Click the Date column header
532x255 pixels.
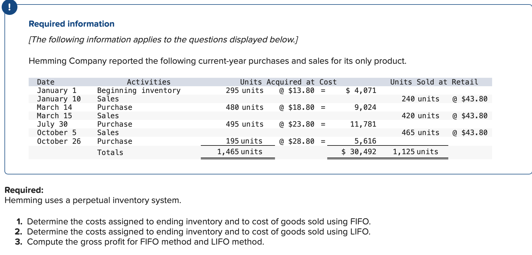coord(46,82)
